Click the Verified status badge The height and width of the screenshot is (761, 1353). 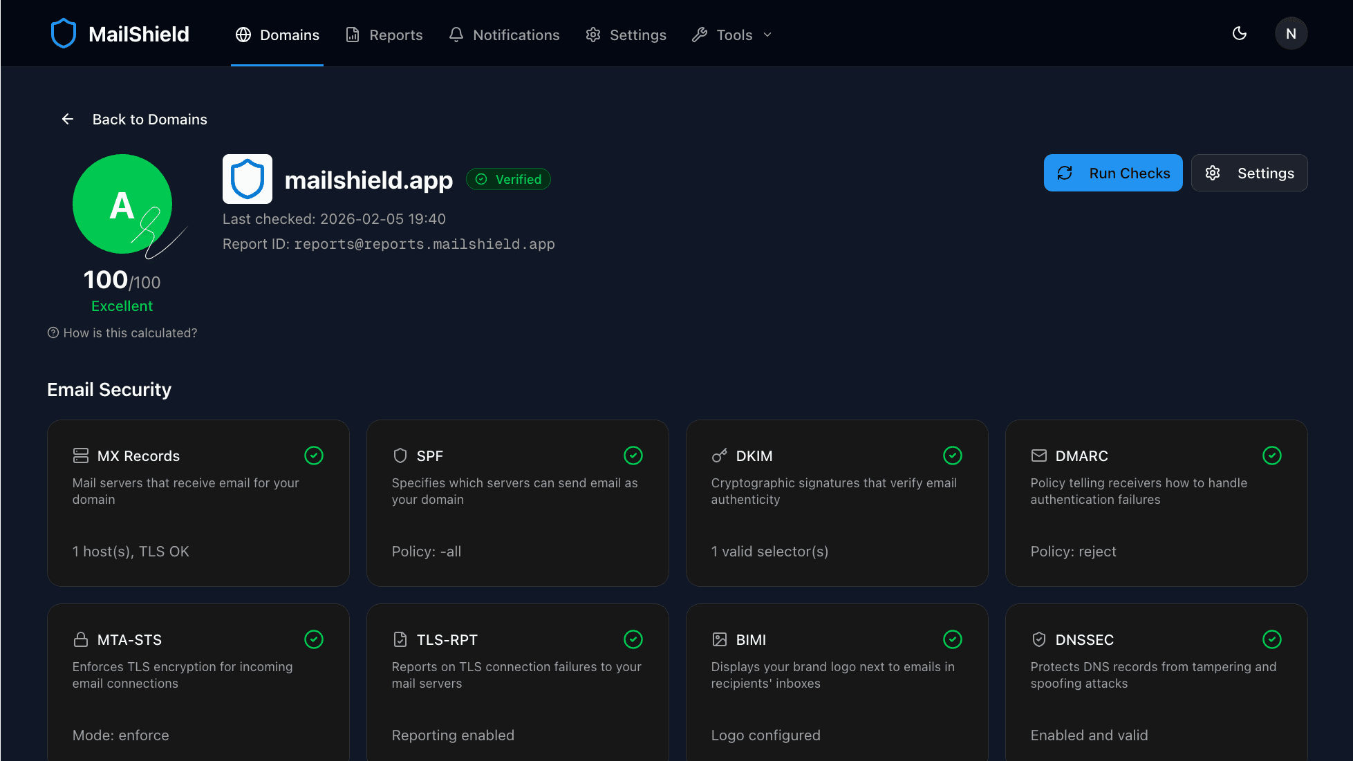coord(508,180)
